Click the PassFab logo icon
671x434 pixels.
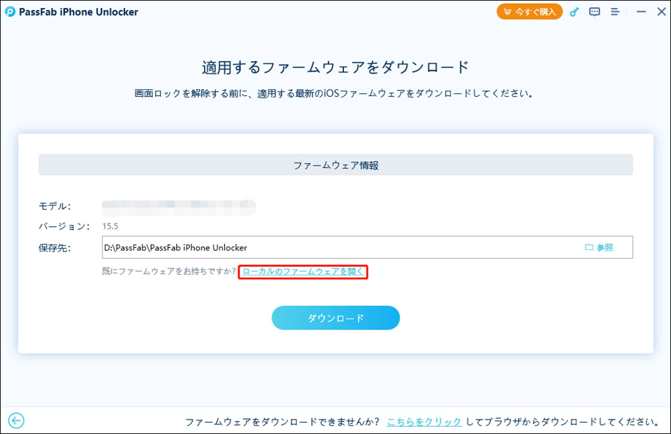(9, 11)
